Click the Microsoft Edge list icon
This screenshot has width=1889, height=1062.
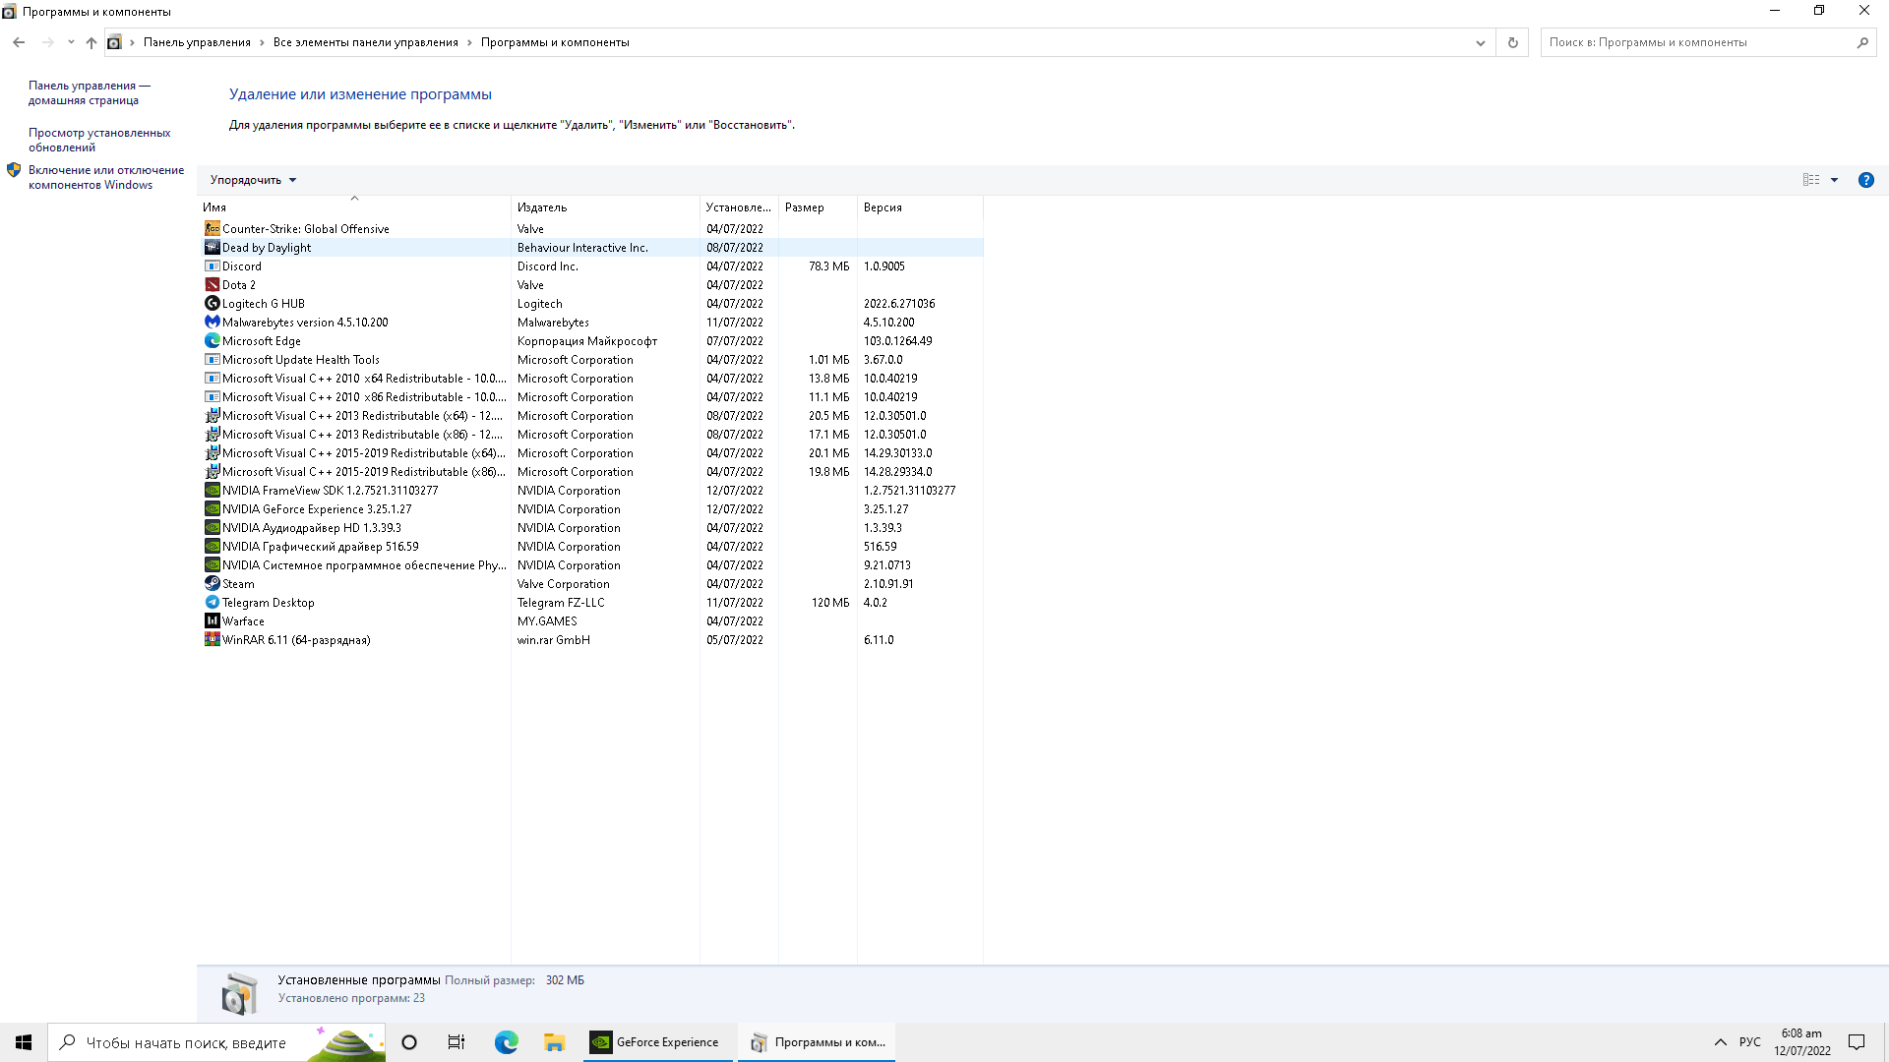pyautogui.click(x=212, y=340)
